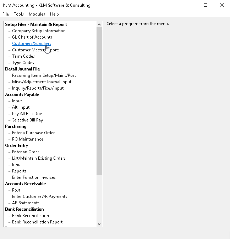Open Misc./Adjustment Journal Input
The image size is (230, 239).
click(x=42, y=82)
